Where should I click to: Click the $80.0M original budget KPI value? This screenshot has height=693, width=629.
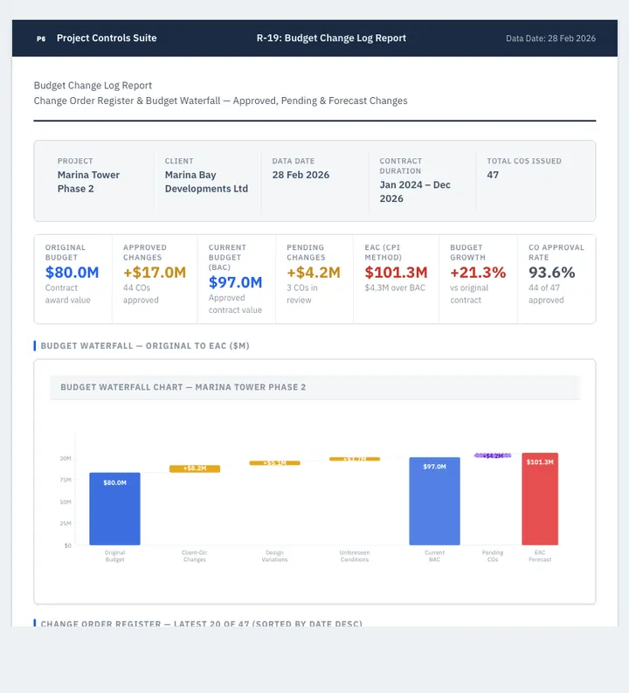(72, 273)
